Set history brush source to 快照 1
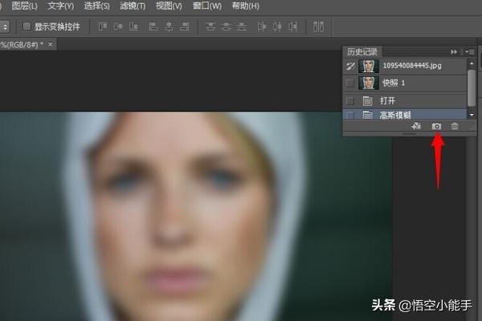This screenshot has width=482, height=321. click(349, 83)
